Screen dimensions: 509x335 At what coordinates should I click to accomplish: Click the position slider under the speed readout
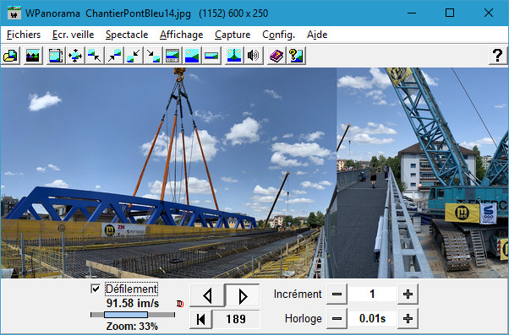tap(133, 315)
